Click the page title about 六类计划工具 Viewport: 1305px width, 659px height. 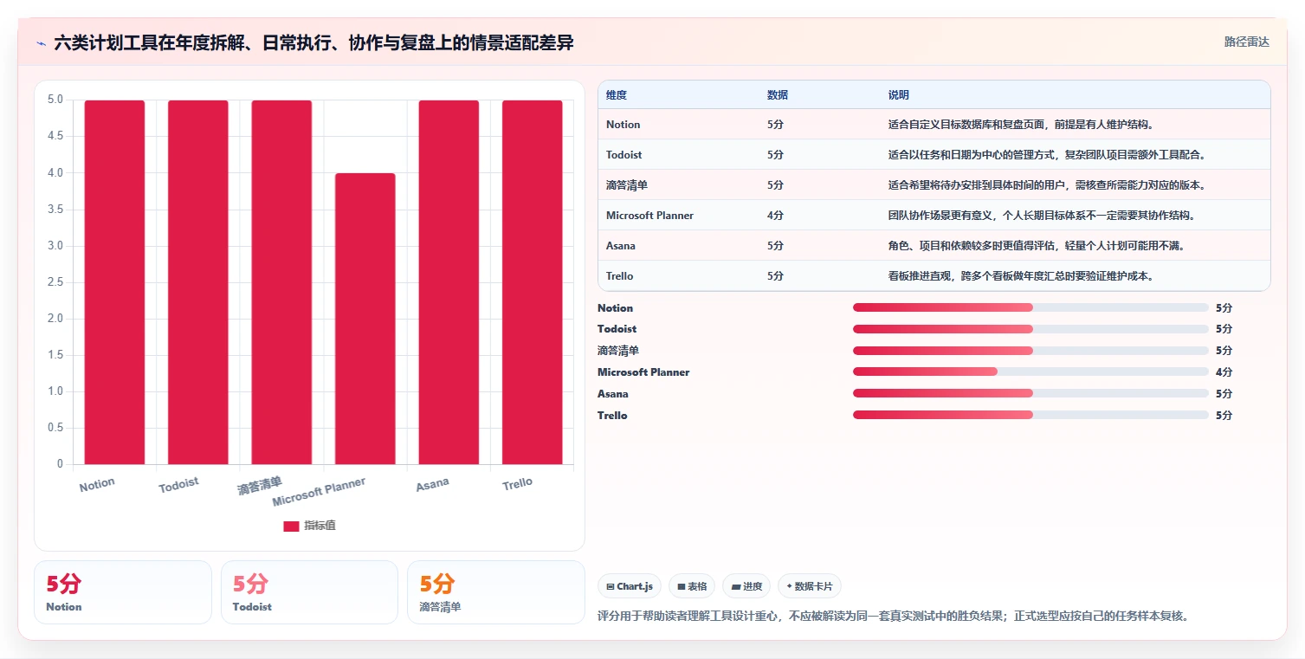(313, 43)
